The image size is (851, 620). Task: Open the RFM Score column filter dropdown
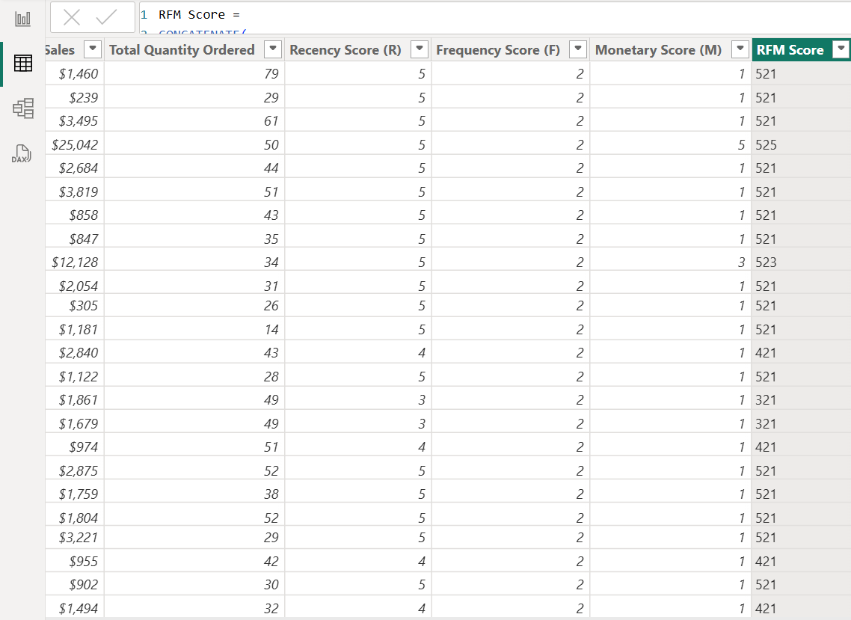pos(841,49)
